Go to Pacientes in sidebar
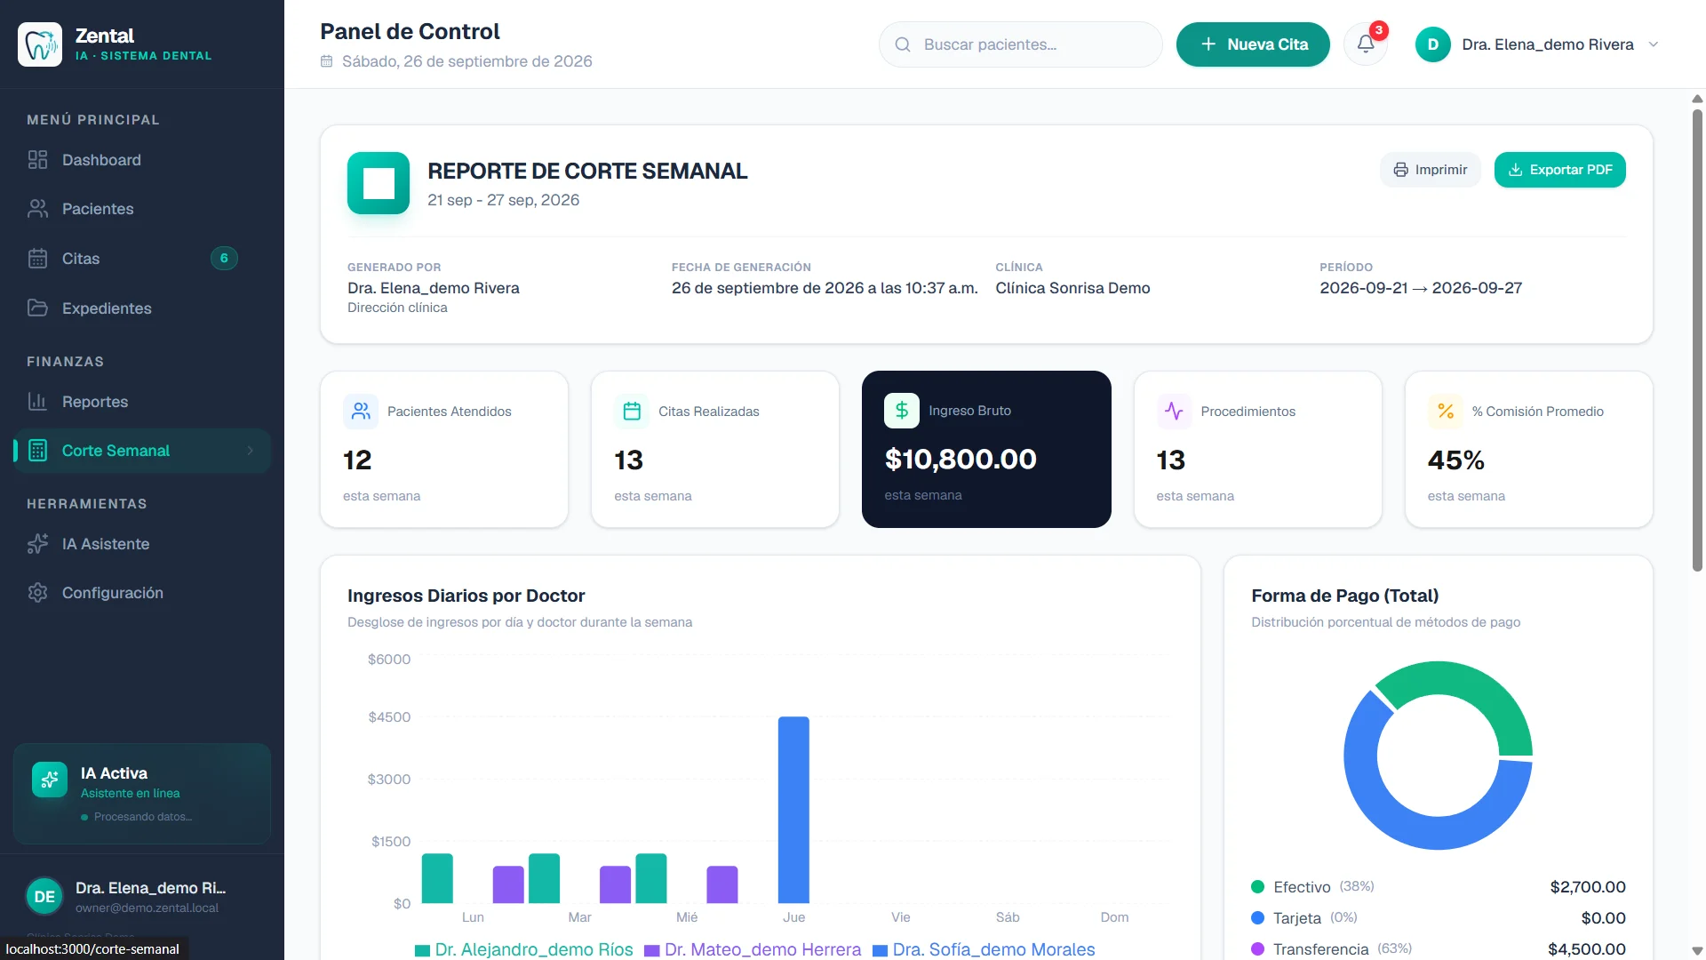Screen dimensions: 1706x960 pos(142,209)
